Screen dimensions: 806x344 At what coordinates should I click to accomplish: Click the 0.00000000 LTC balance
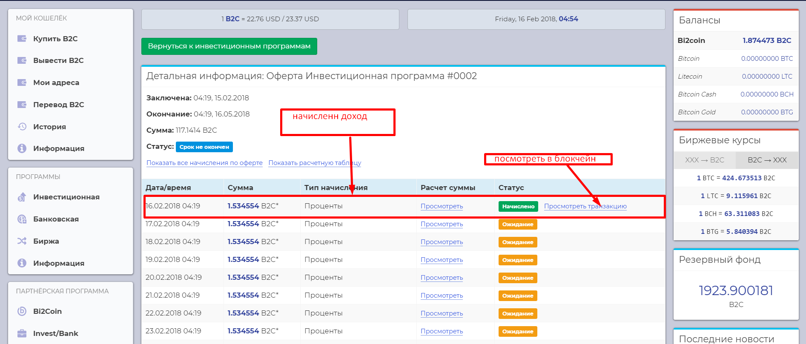click(x=767, y=77)
